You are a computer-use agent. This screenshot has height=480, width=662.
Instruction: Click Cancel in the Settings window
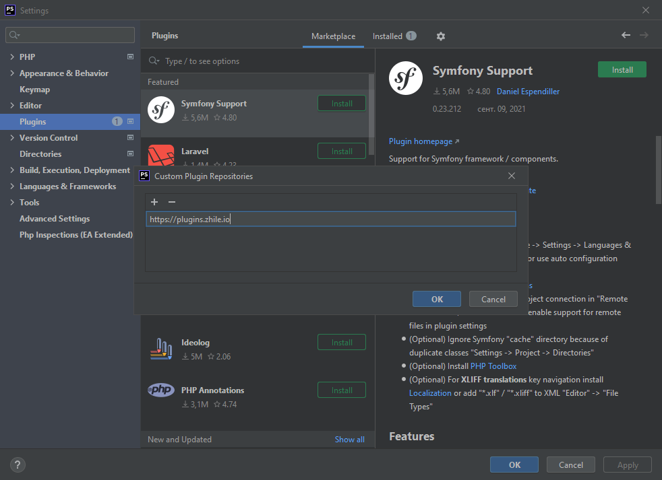(571, 465)
